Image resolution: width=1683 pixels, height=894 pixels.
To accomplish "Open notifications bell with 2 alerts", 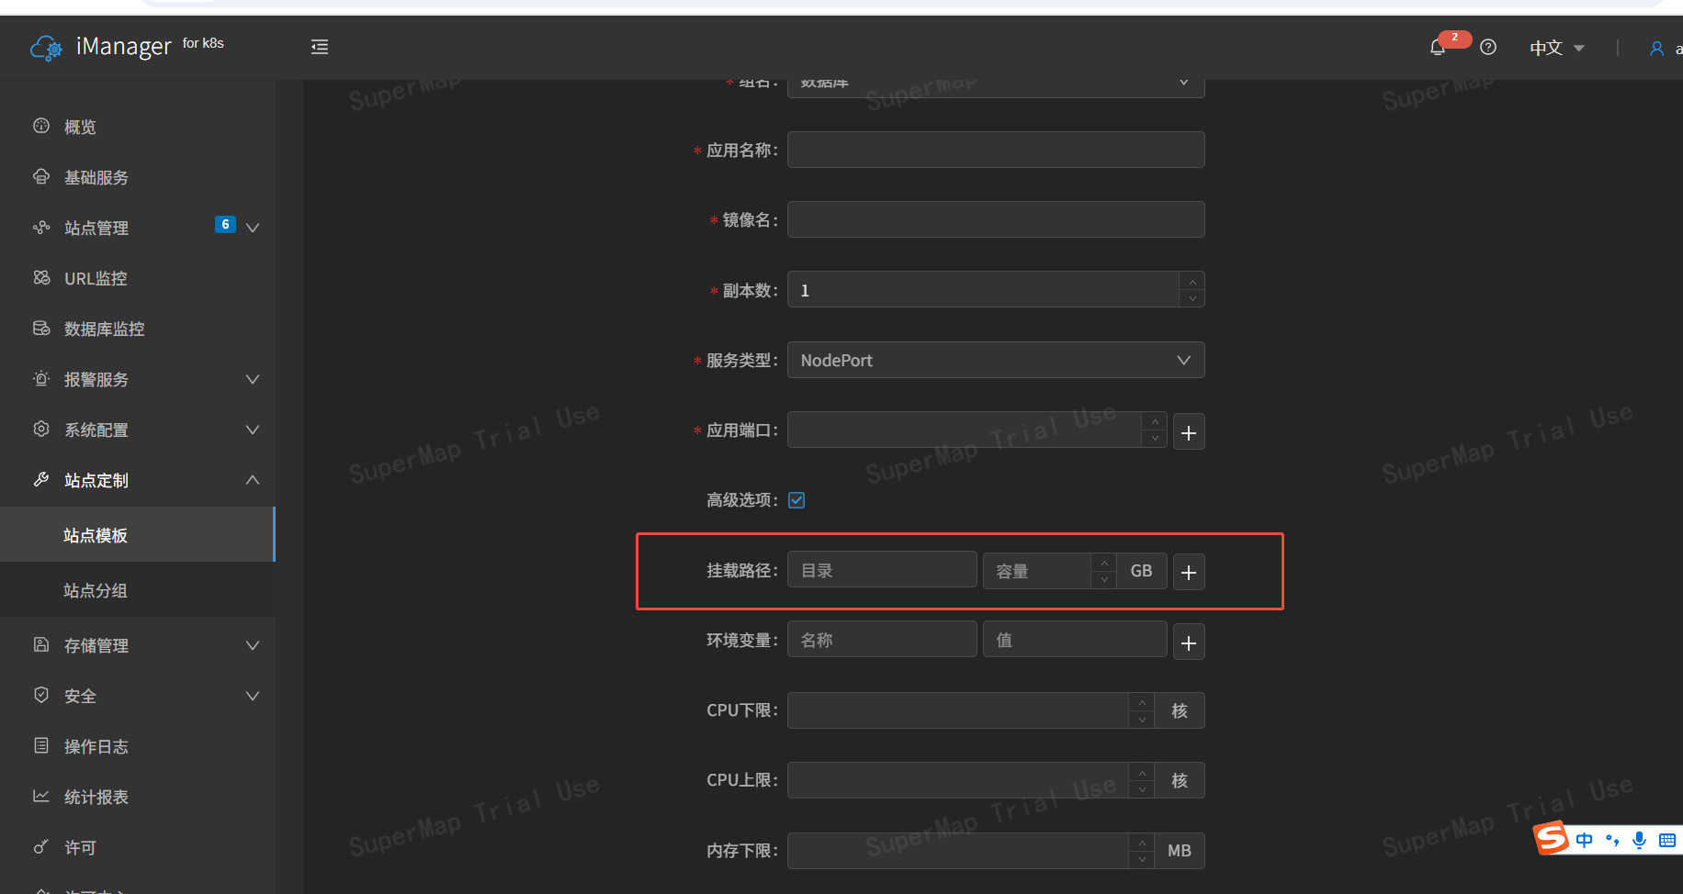I will [1438, 47].
